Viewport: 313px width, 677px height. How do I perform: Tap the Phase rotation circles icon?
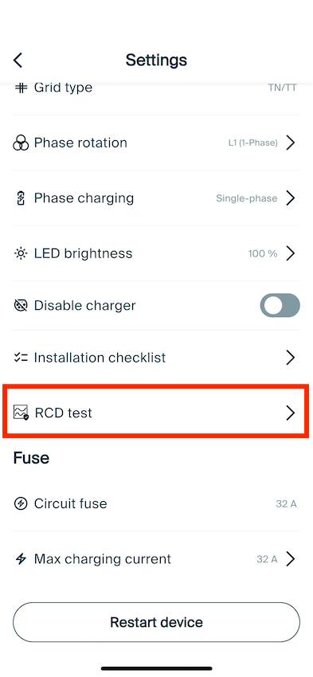tap(20, 143)
